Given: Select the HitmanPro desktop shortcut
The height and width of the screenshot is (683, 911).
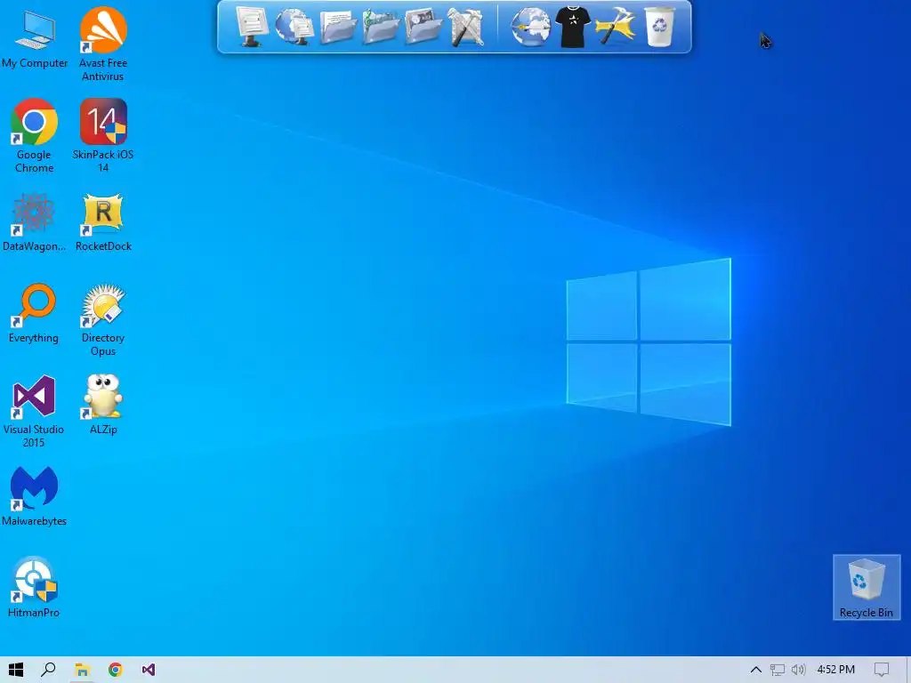Looking at the screenshot, I should pos(34,587).
